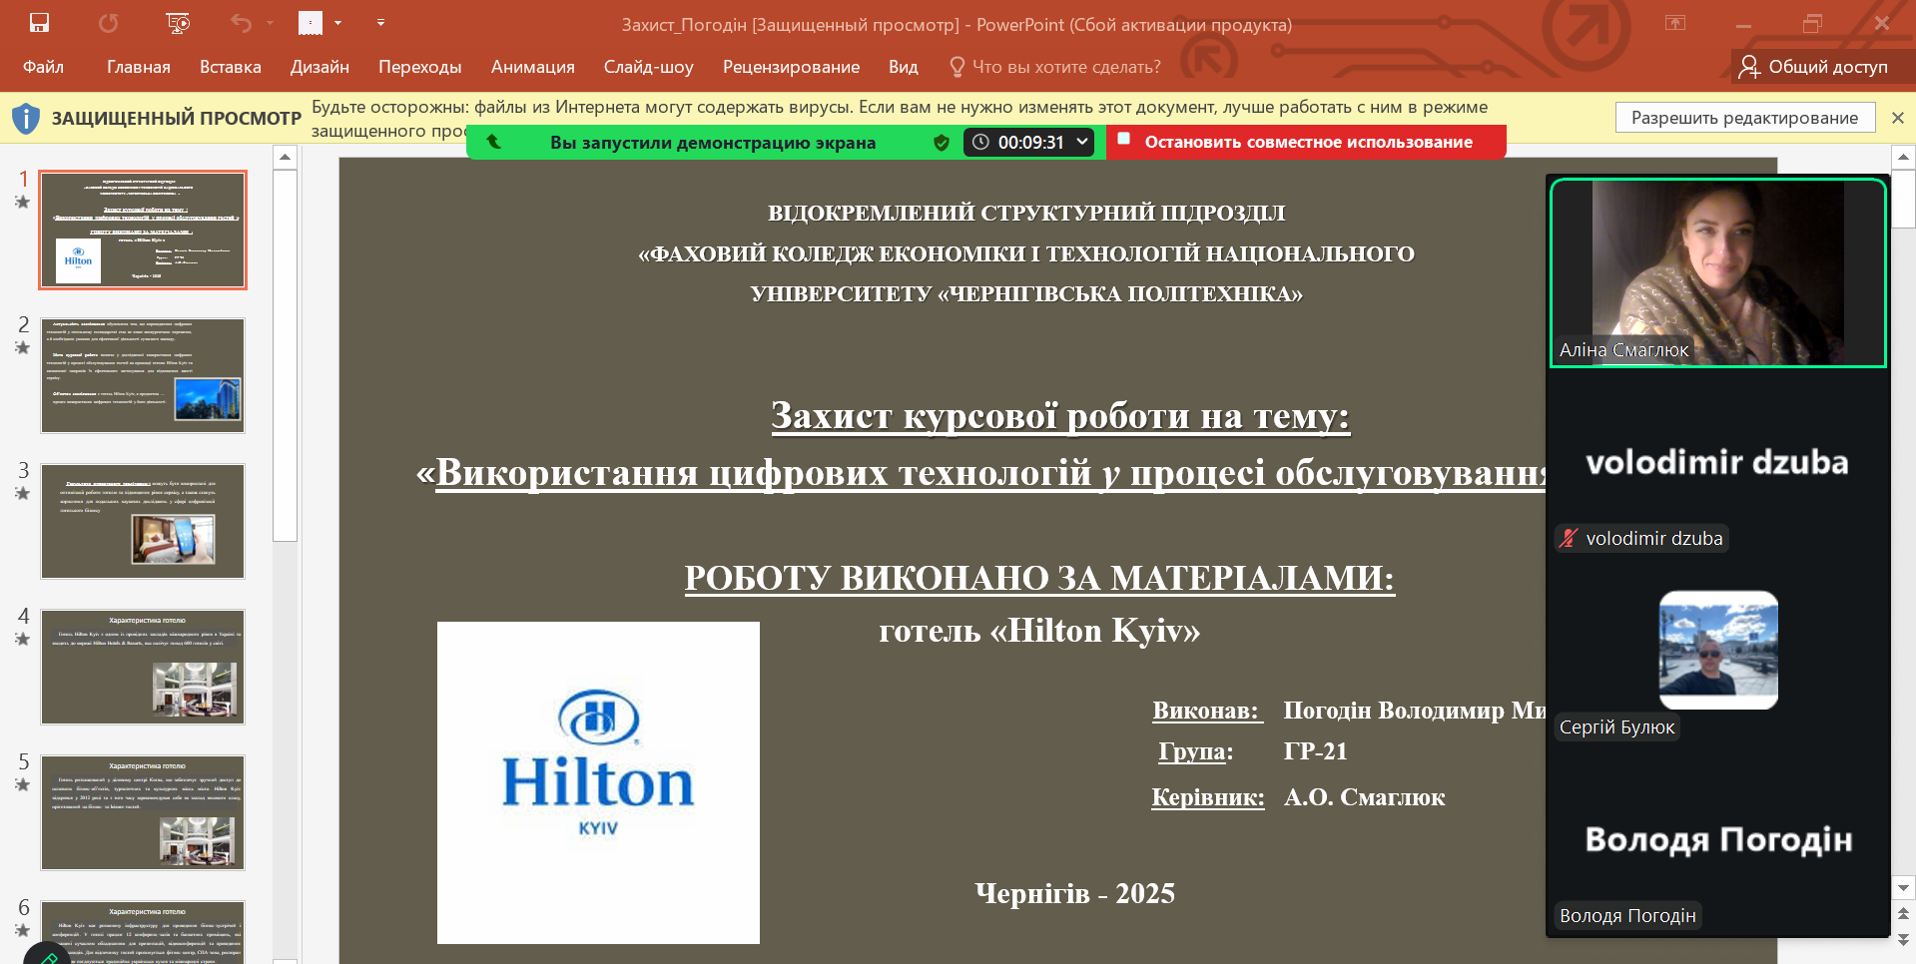Click the security shield icon in share bar
The image size is (1916, 964).
[x=941, y=143]
